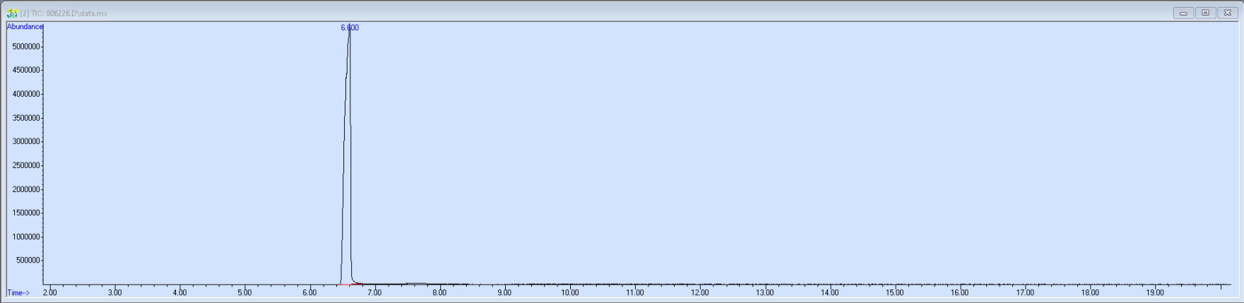The height and width of the screenshot is (303, 1244).
Task: Close the TIC chromatogram window
Action: click(1227, 13)
